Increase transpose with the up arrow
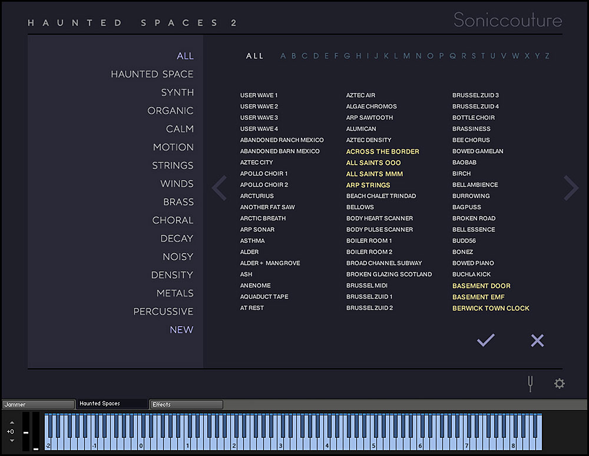 (x=12, y=422)
